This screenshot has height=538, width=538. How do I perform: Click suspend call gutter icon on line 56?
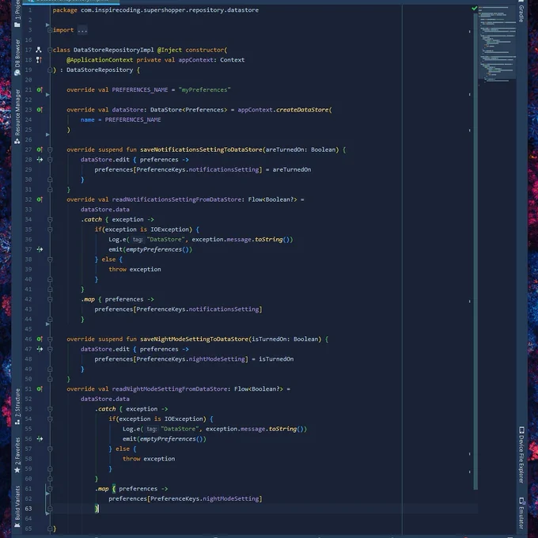(x=40, y=439)
